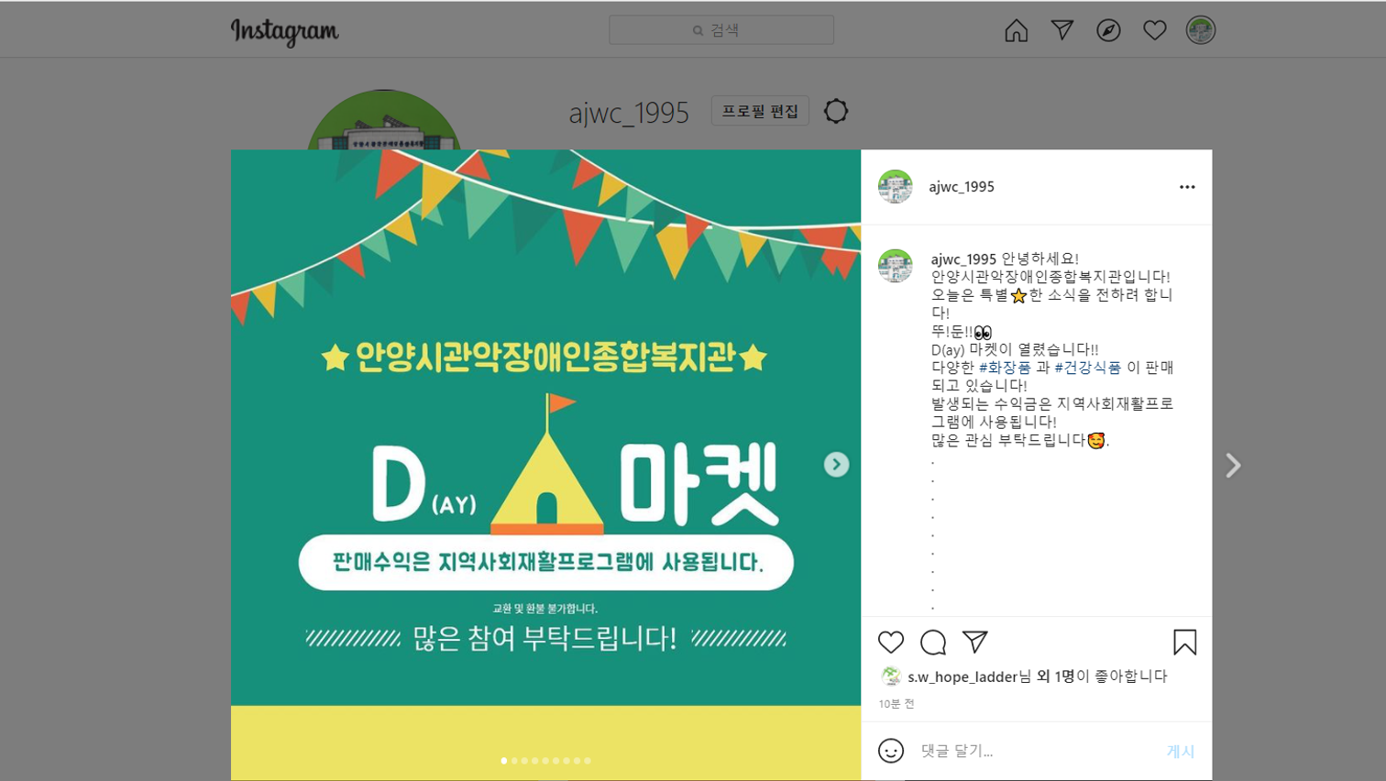Viewport: 1386px width, 781px height.
Task: Open profile avatar in top navigation
Action: point(1200,30)
